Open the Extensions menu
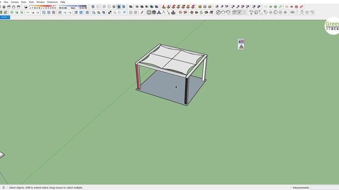Image resolution: width=339 pixels, height=190 pixels. 52,2
